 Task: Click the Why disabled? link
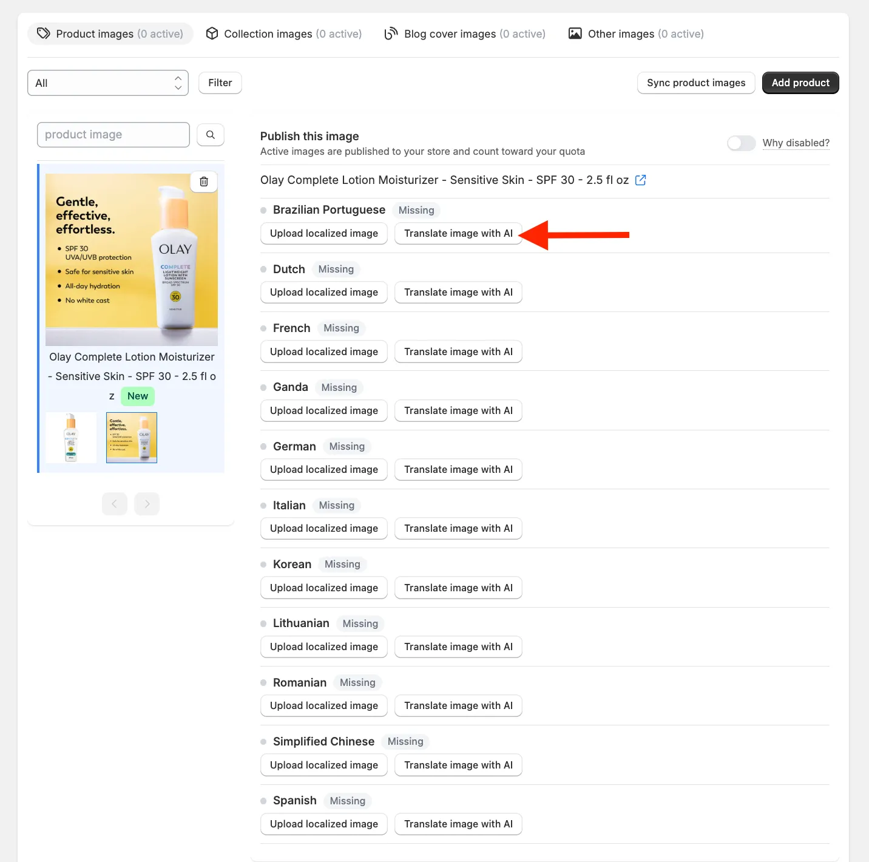[796, 143]
